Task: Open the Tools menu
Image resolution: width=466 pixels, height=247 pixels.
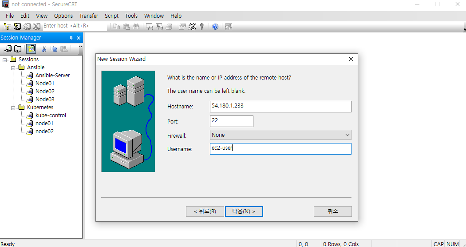Action: coord(131,16)
